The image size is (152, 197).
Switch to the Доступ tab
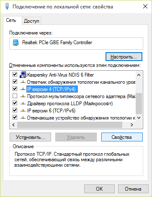(x=31, y=21)
